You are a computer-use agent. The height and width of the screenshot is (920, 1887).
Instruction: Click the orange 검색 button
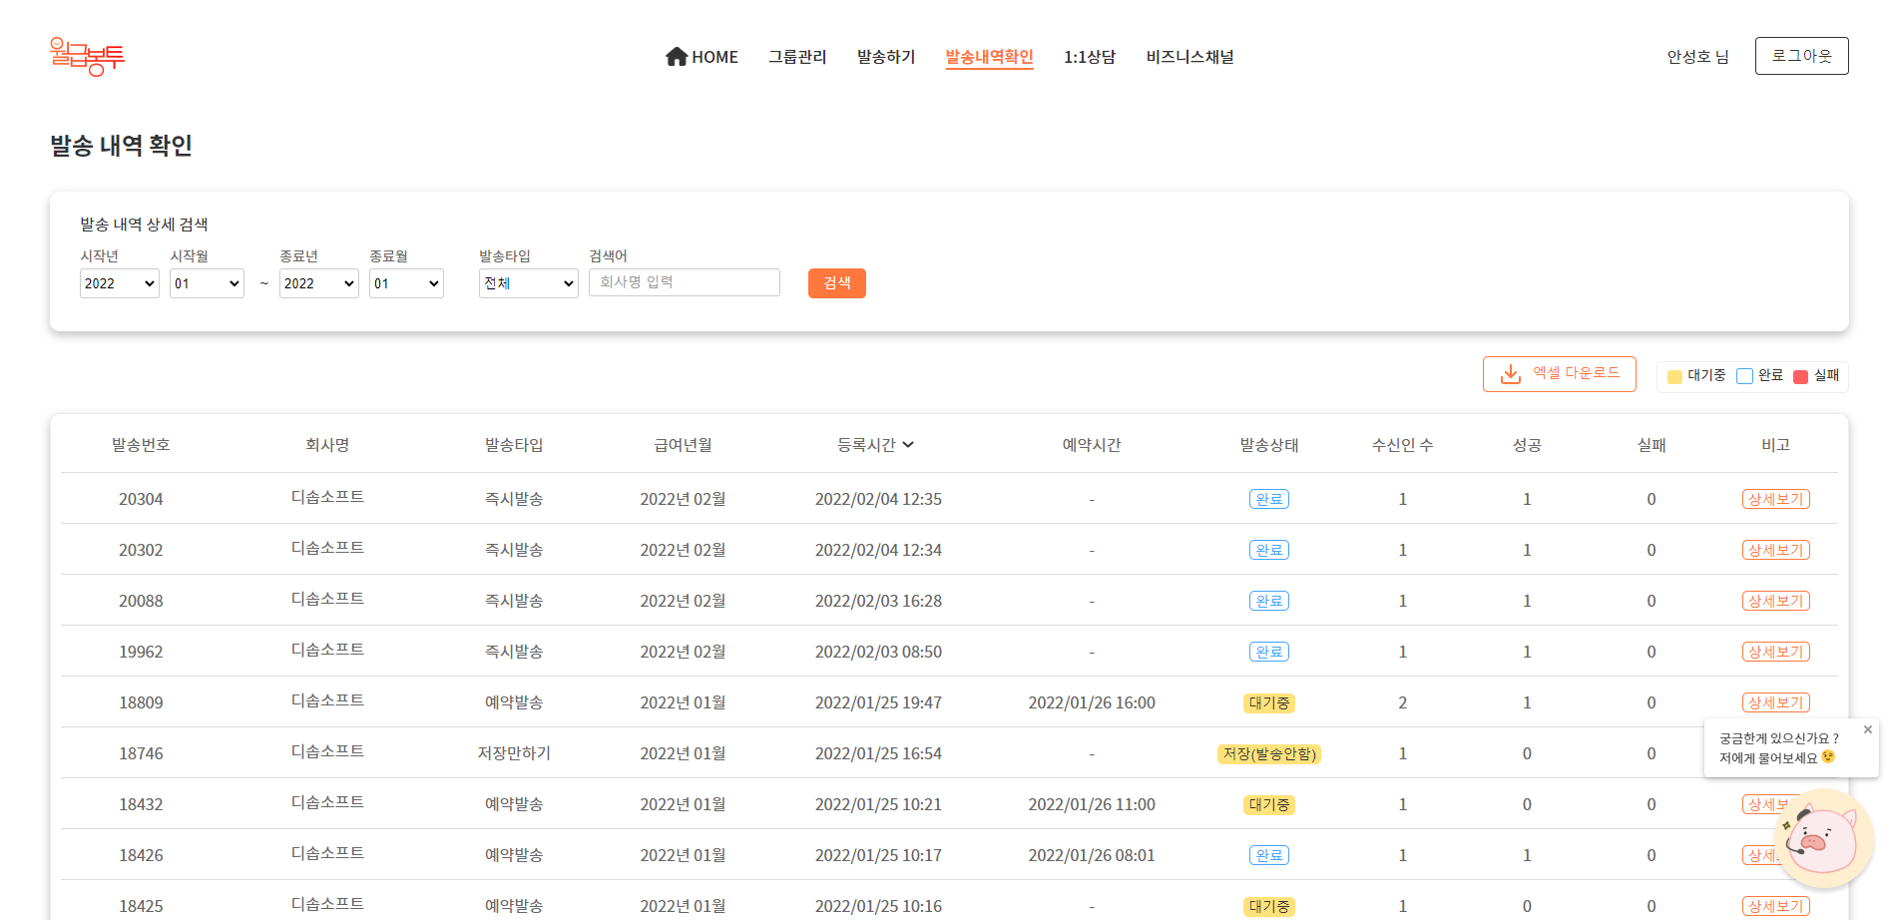tap(837, 283)
